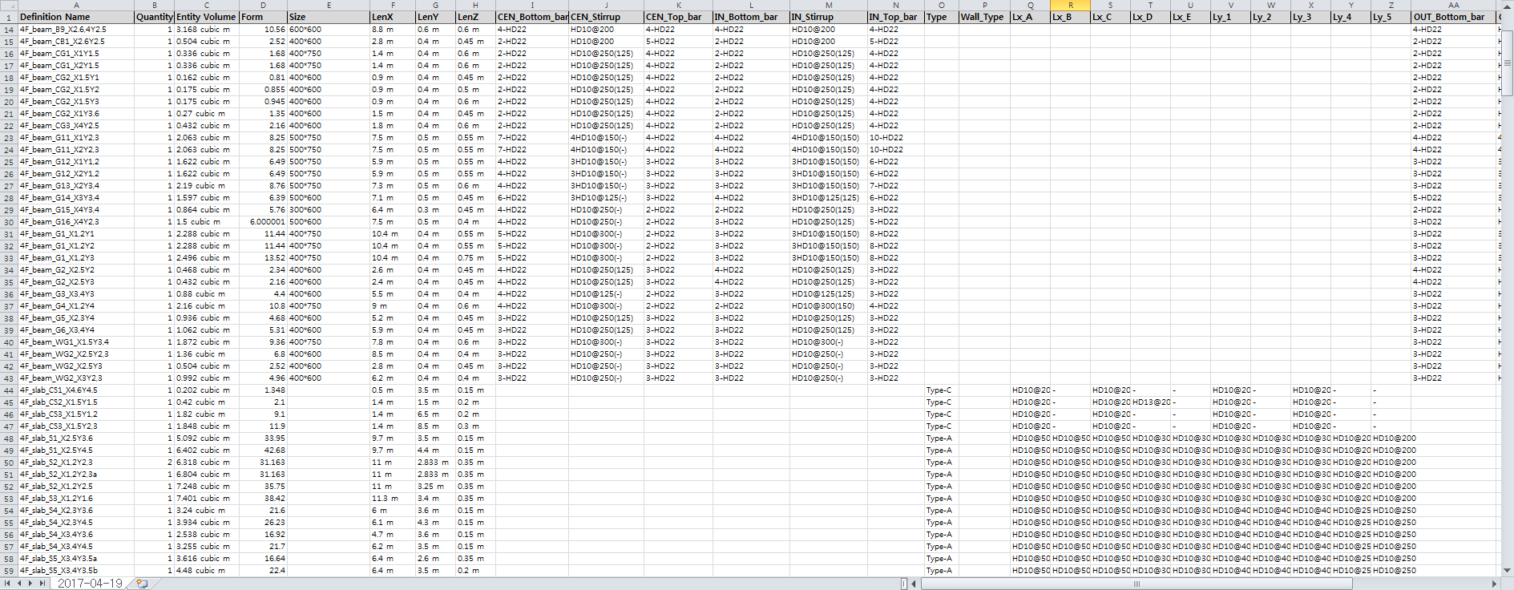
Task: Select the highlighted column R header
Action: point(1070,5)
